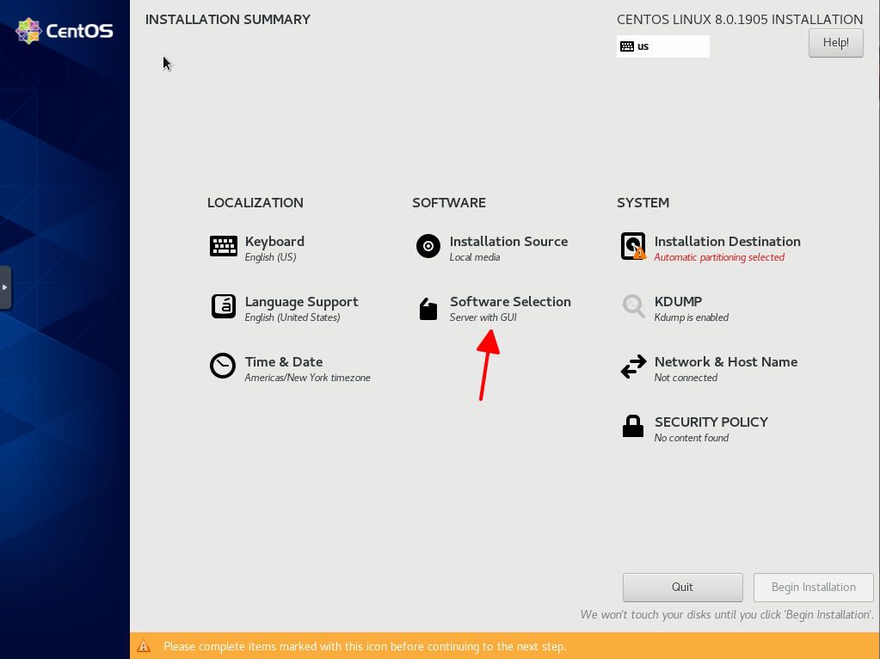This screenshot has height=659, width=880.
Task: Click 'Local media' text
Action: [474, 257]
